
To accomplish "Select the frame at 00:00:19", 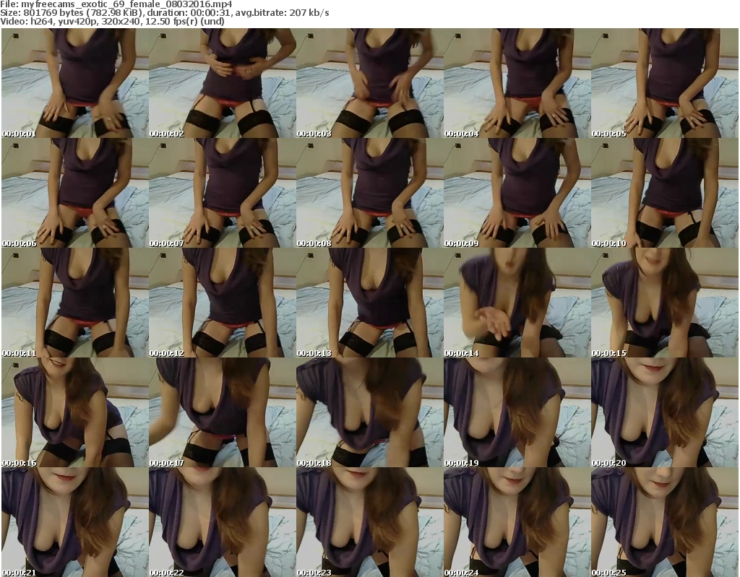I will click(x=517, y=412).
